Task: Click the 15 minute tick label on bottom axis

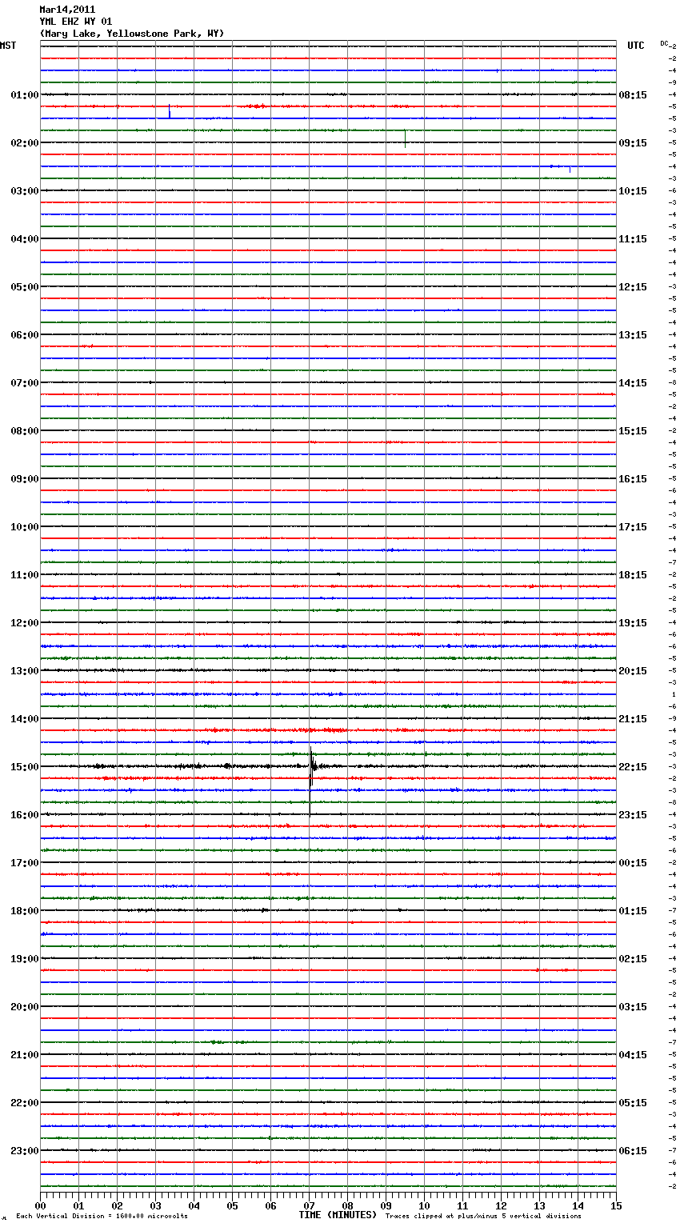Action: pos(615,1205)
